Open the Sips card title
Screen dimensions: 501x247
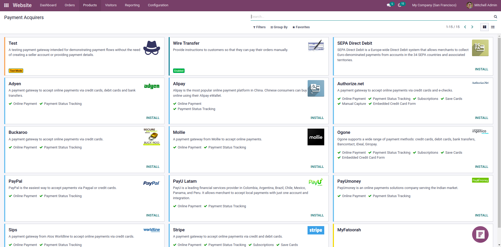(x=13, y=230)
